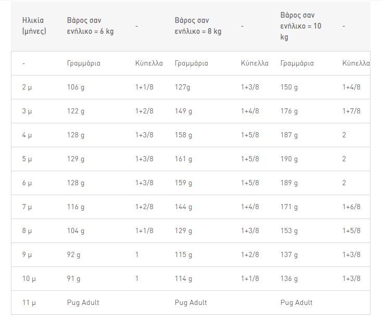The height and width of the screenshot is (320, 382).
Task: Select the "144 g" value
Action: (x=184, y=207)
